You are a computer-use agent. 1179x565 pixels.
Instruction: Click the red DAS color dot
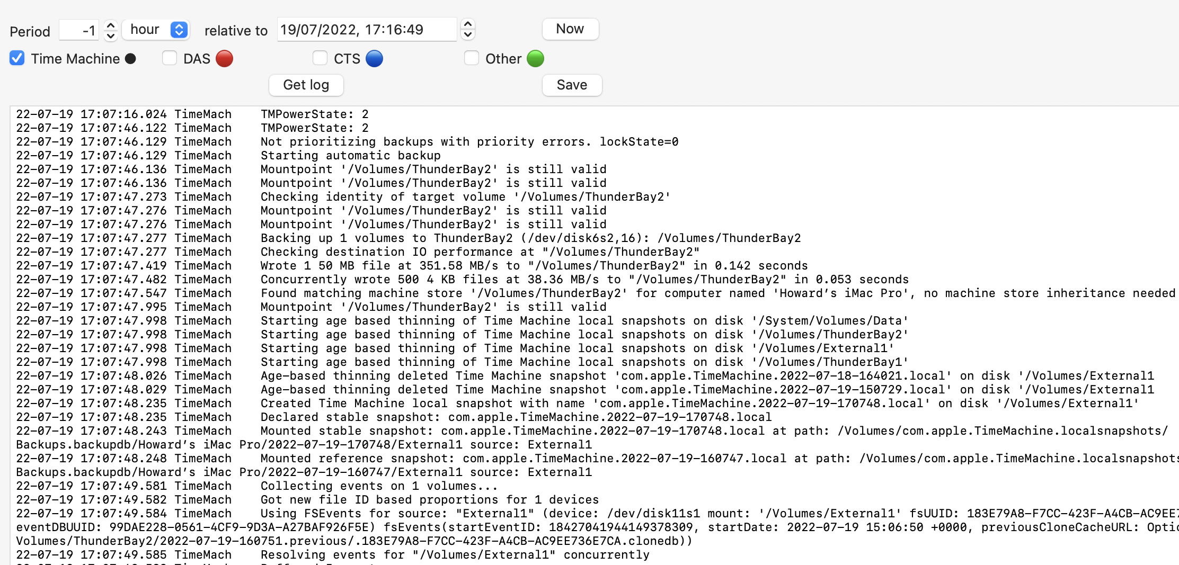[224, 59]
